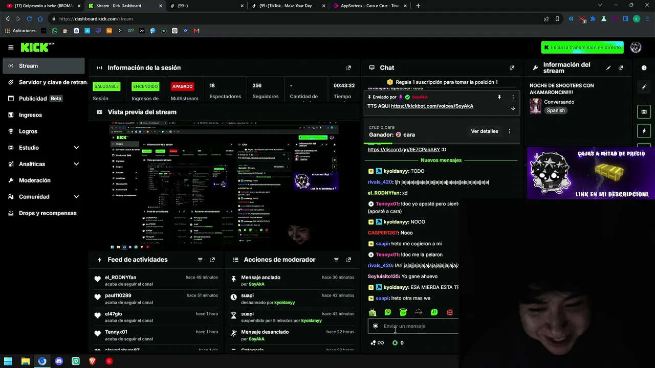Click the lightning bolt button in the right rail
The image size is (655, 368).
coord(644,131)
